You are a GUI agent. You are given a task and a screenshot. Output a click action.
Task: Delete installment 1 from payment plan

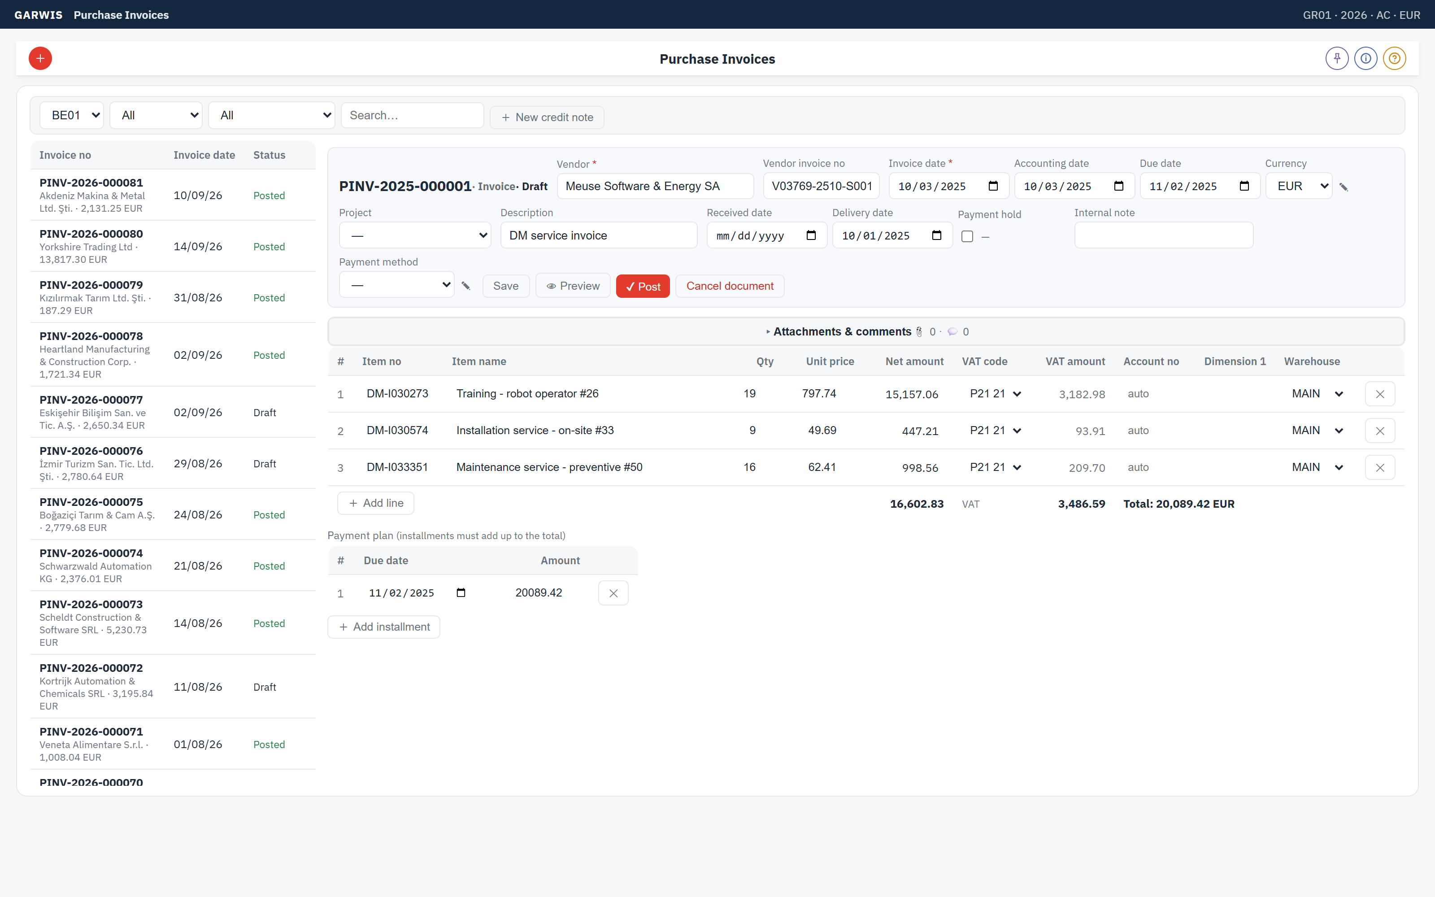pos(613,593)
